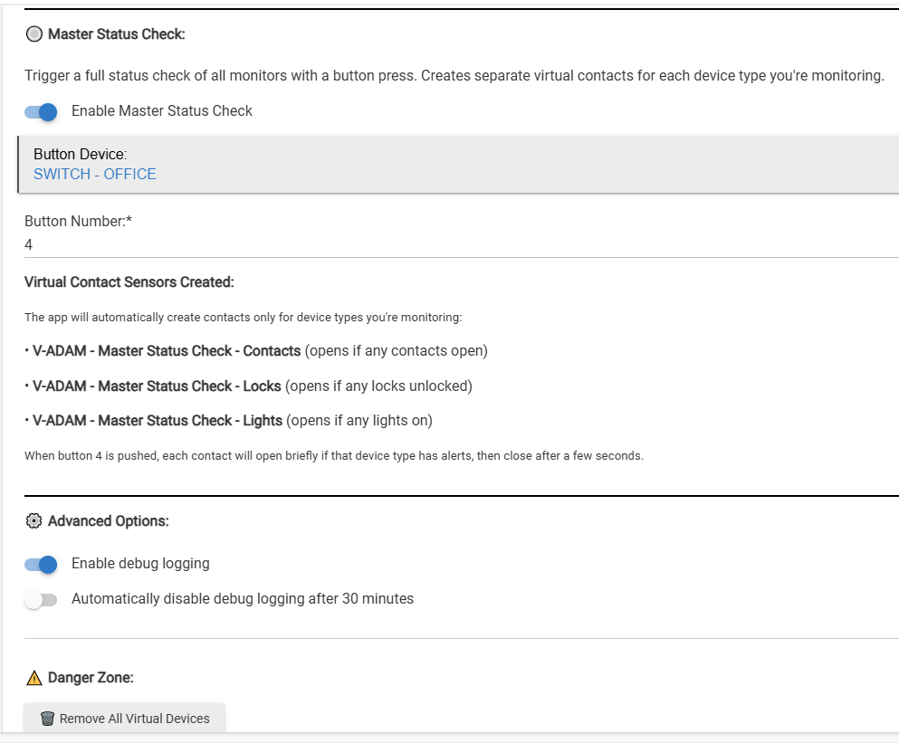Click the trash can icon on the remove button

[48, 719]
